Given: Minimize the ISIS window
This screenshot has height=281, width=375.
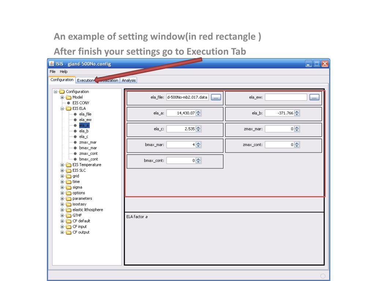Looking at the screenshot, I should click(x=308, y=64).
